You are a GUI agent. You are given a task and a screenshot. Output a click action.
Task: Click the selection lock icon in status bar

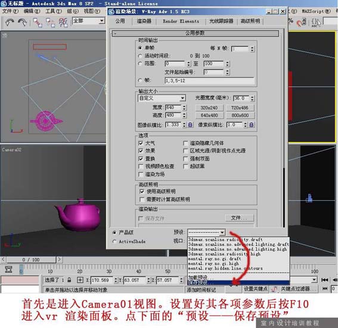click(69, 280)
